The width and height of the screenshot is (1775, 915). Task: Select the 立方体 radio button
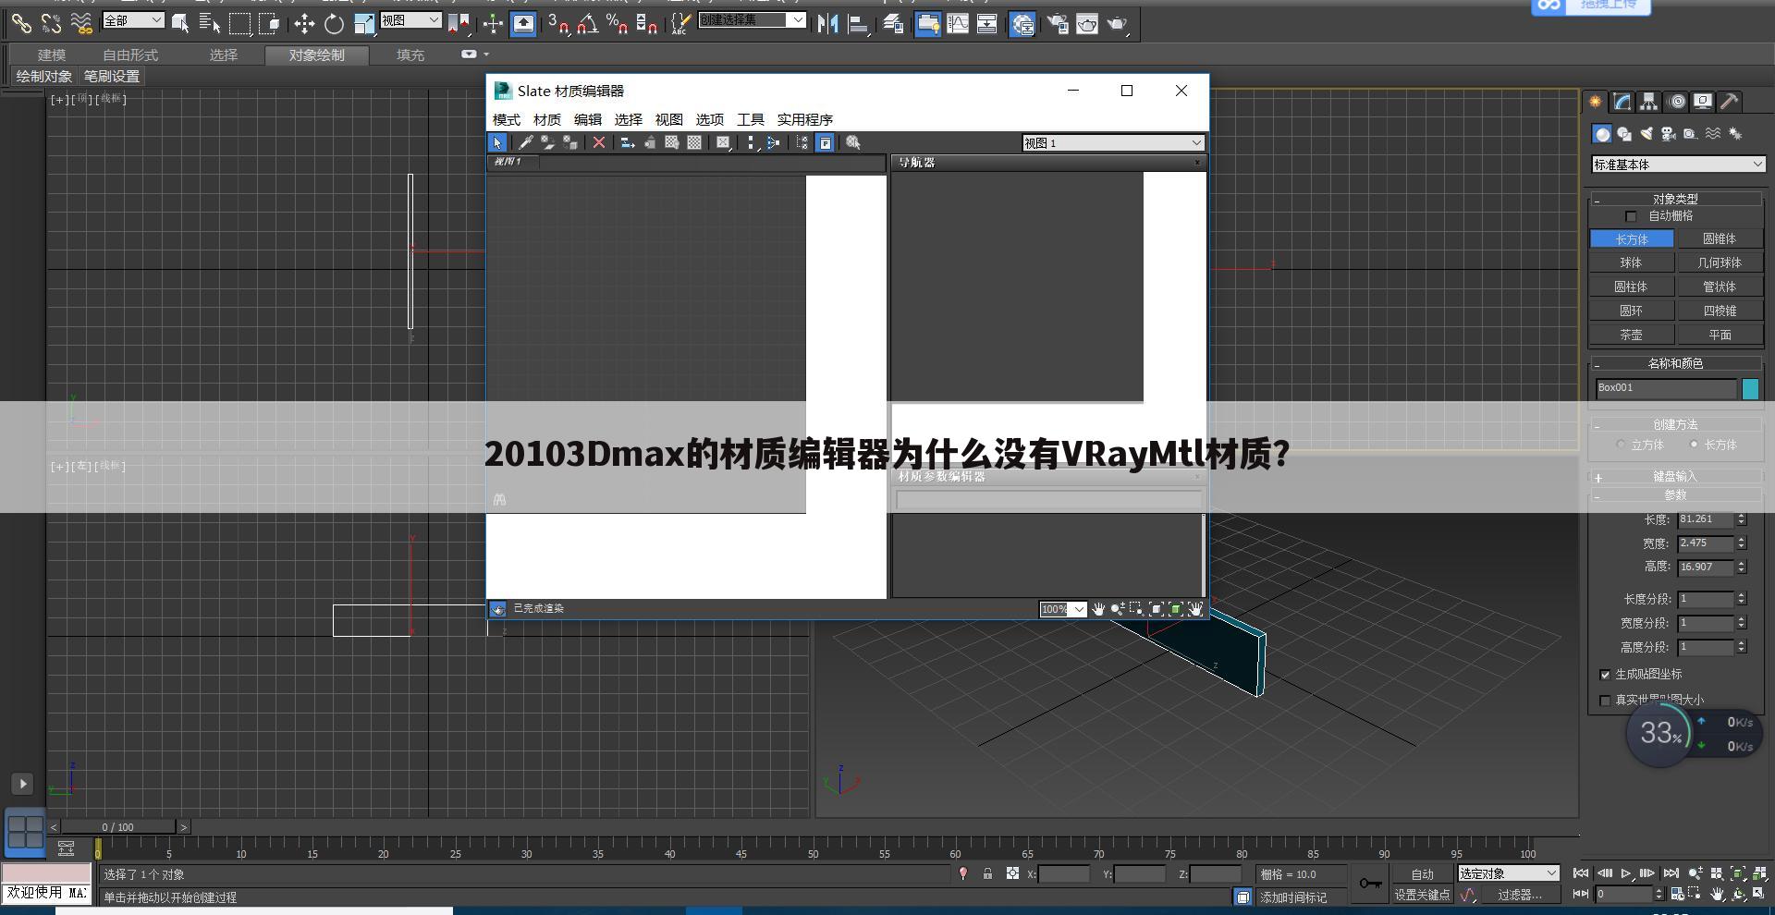[x=1621, y=445]
